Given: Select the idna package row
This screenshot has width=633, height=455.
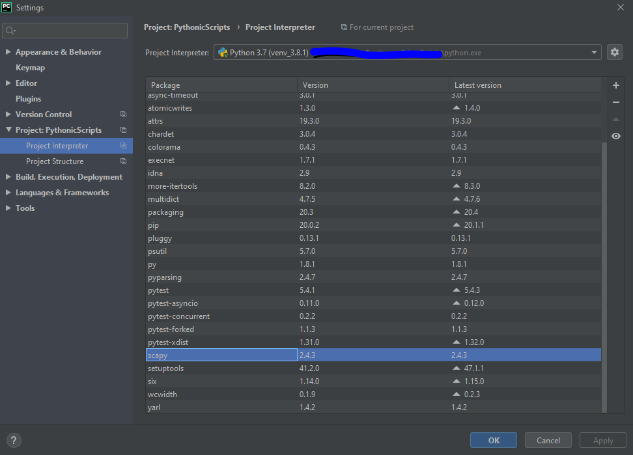Looking at the screenshot, I should (x=373, y=173).
